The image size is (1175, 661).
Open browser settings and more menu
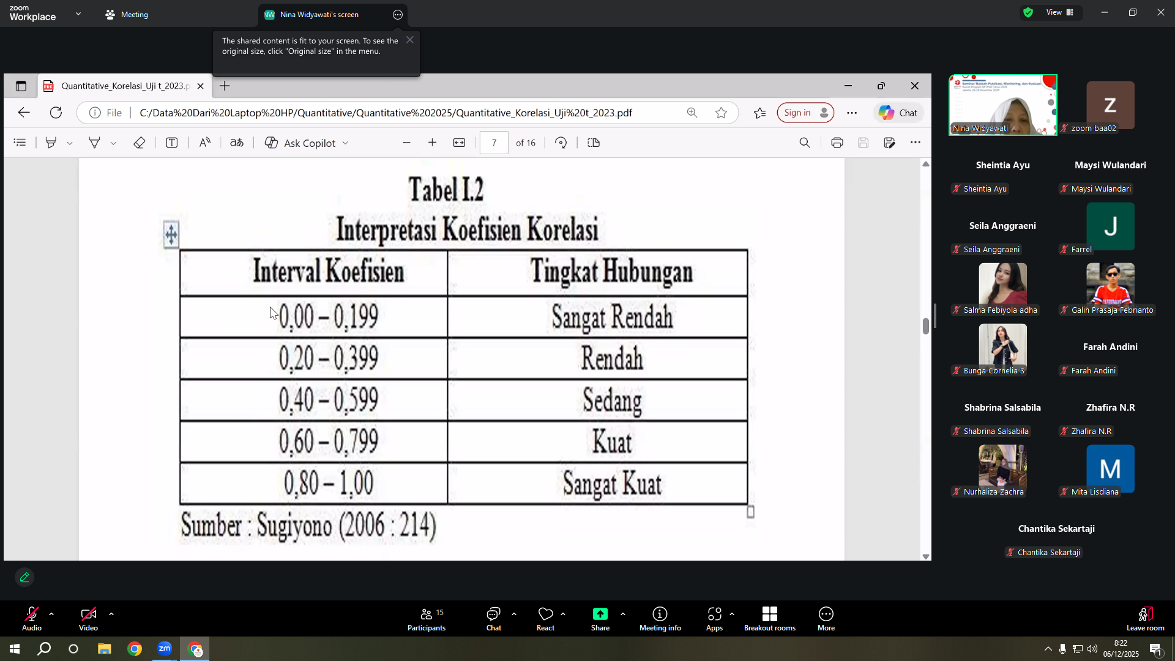click(852, 113)
